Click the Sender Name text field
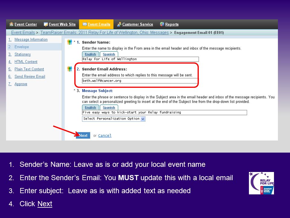Image resolution: width=290 pixels, height=218 pixels. 140,59
